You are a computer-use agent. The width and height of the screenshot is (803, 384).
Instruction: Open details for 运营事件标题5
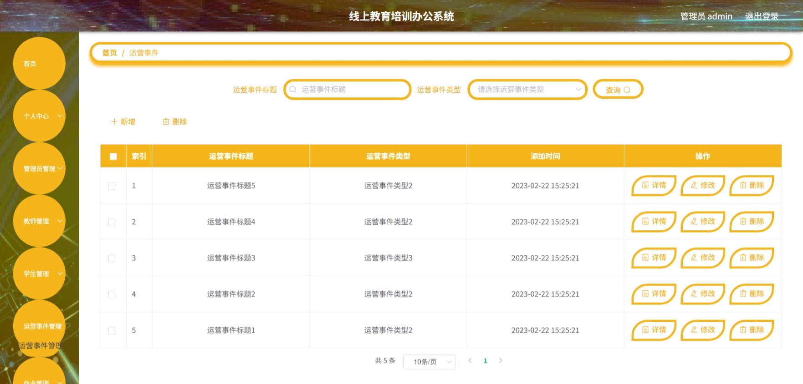654,185
